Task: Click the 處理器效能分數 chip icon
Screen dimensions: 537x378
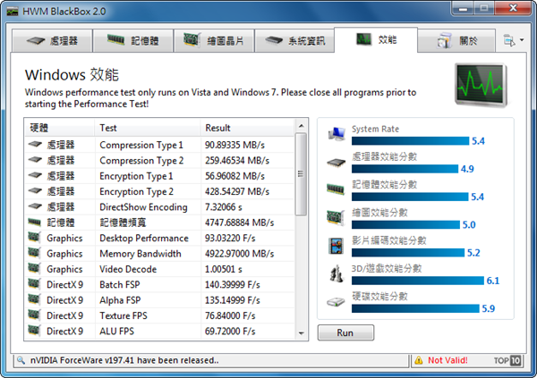Action: point(337,162)
